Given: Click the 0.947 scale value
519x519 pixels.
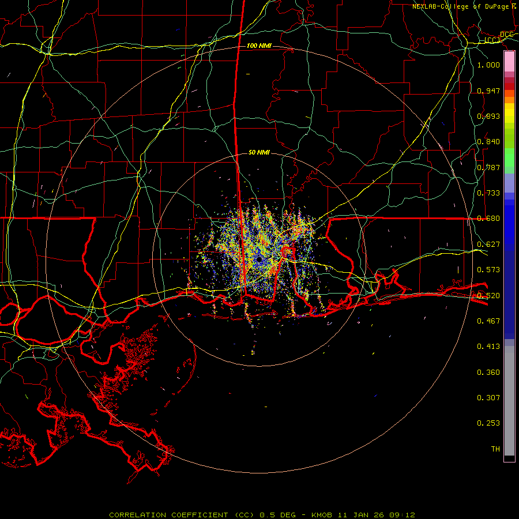Looking at the screenshot, I should (488, 91).
